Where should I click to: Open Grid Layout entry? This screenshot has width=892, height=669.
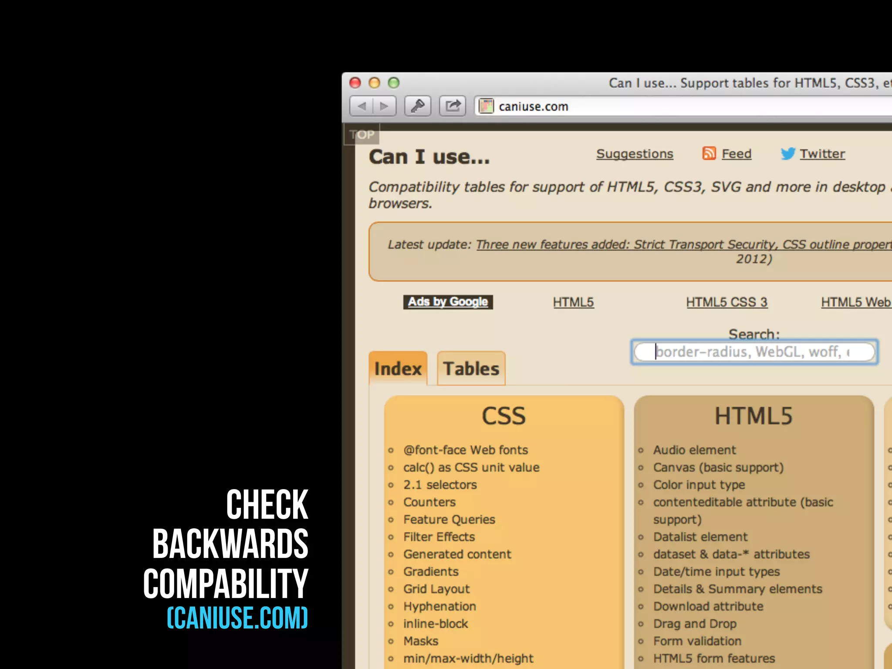click(436, 589)
